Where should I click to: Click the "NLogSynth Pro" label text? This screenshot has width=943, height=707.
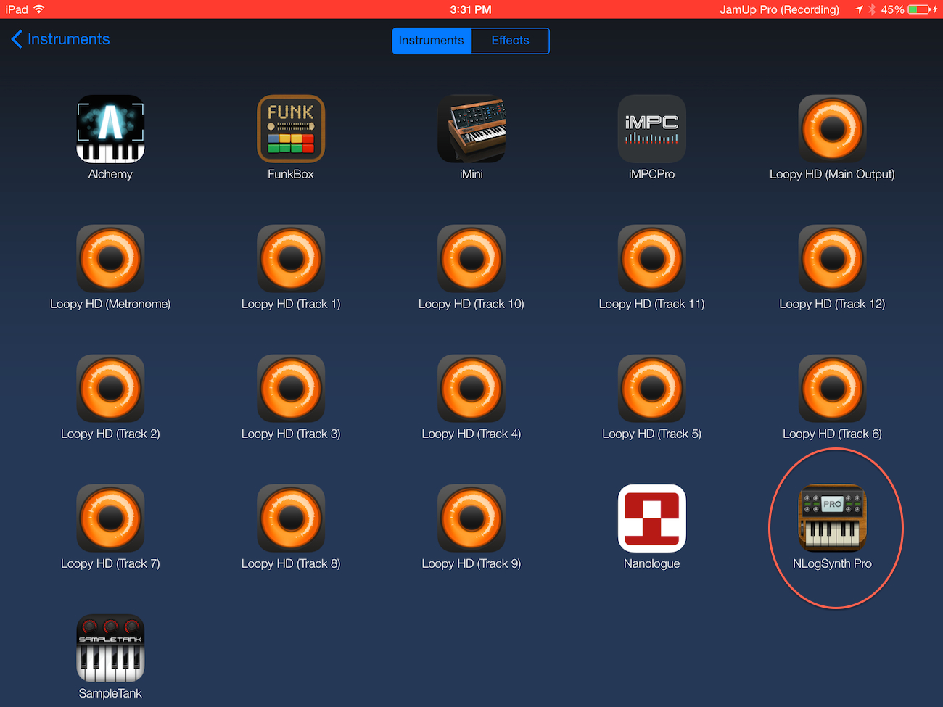pos(833,563)
